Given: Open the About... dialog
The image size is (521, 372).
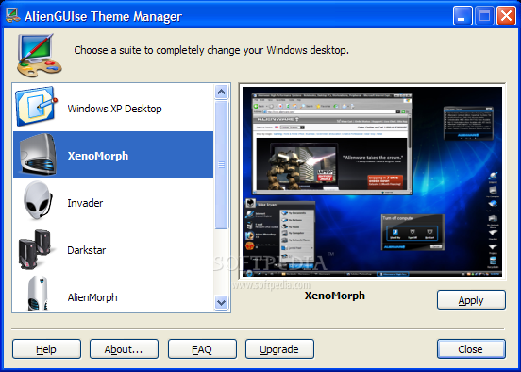Looking at the screenshot, I should (x=124, y=349).
